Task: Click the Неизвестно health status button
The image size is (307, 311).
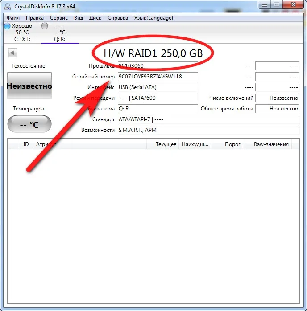Action: (x=29, y=86)
